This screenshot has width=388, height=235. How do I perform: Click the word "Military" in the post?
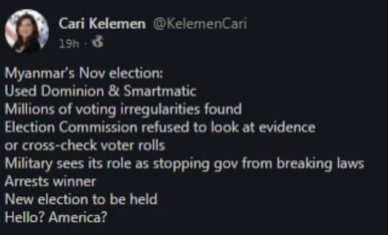pyautogui.click(x=28, y=164)
